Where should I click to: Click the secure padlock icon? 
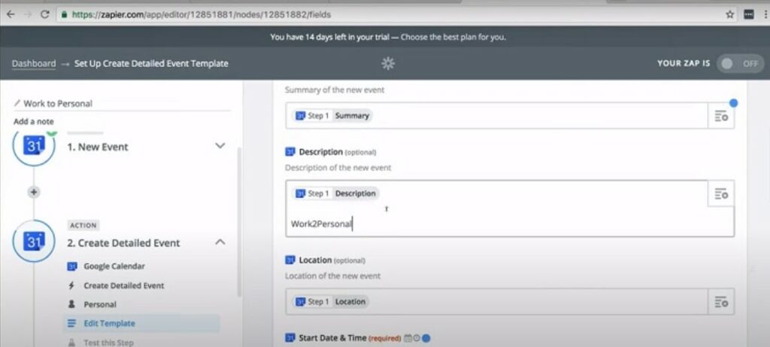click(x=64, y=15)
